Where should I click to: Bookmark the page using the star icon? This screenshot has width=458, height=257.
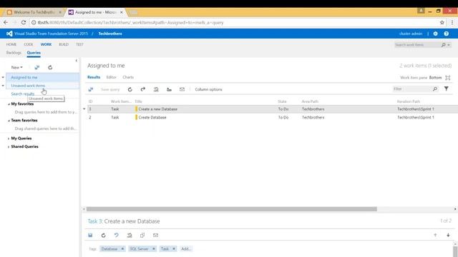pyautogui.click(x=442, y=22)
